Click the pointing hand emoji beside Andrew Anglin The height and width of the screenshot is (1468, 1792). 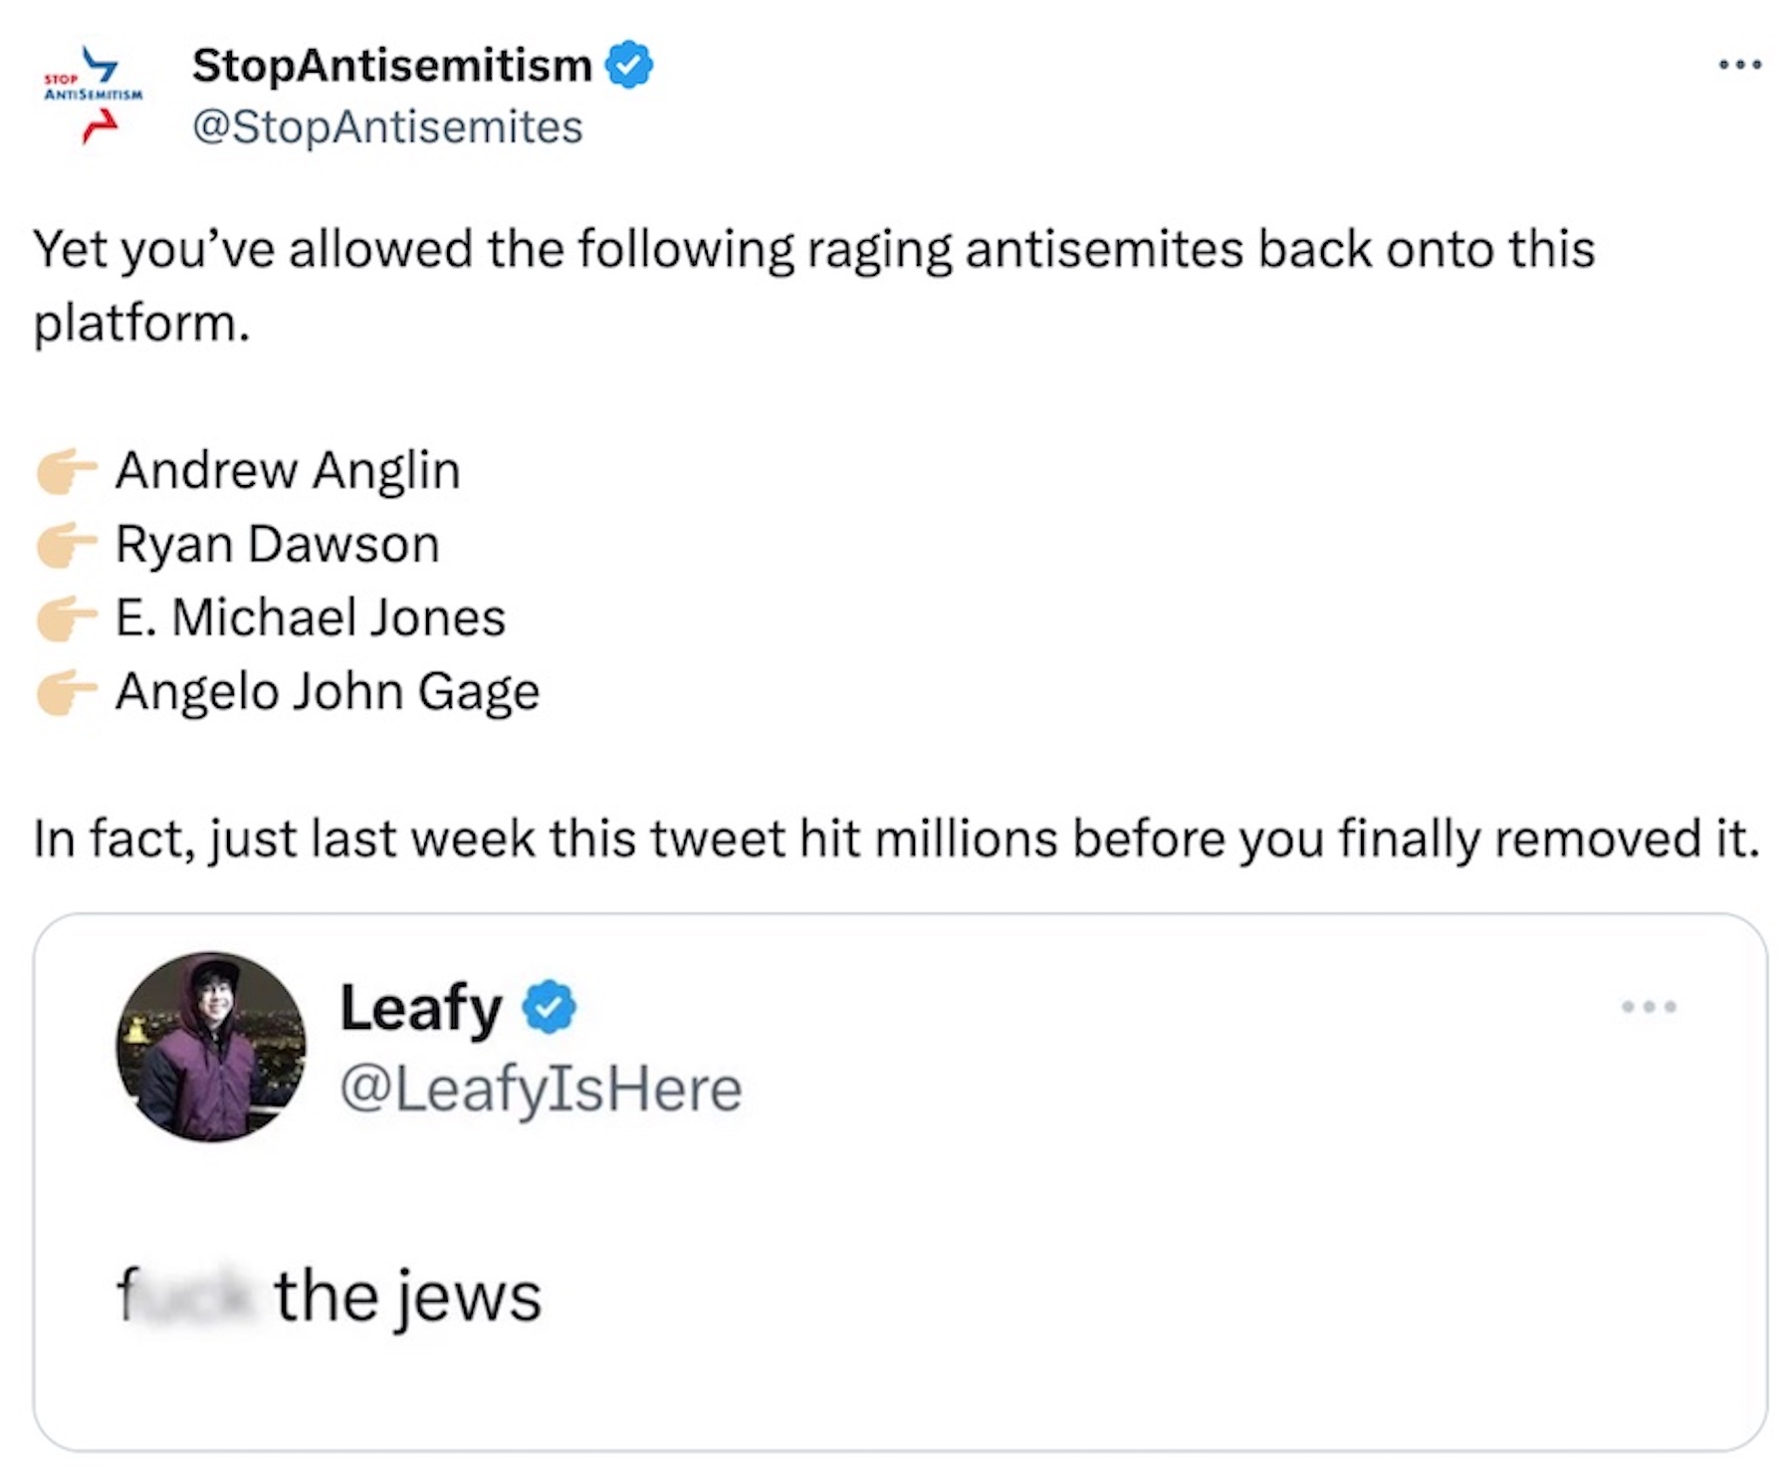pos(66,471)
